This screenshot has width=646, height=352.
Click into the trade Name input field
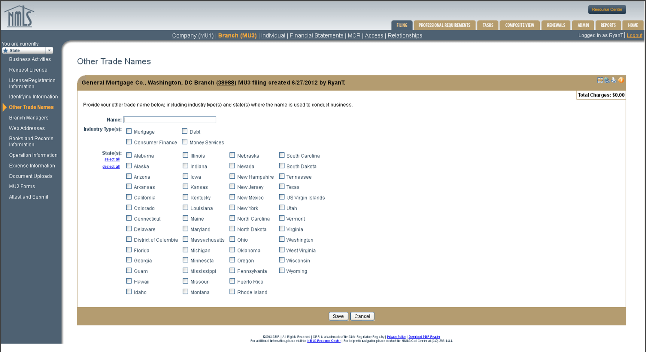[170, 120]
